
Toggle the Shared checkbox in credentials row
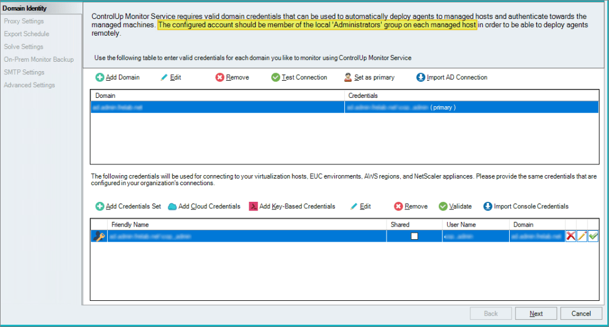click(415, 236)
